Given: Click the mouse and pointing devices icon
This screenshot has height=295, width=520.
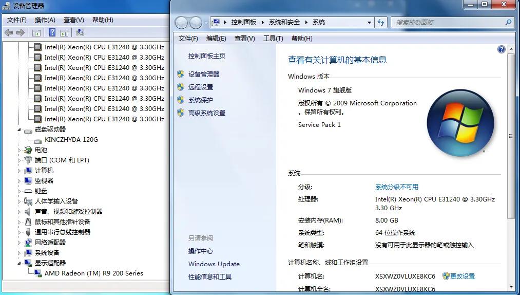Looking at the screenshot, I should (28, 222).
